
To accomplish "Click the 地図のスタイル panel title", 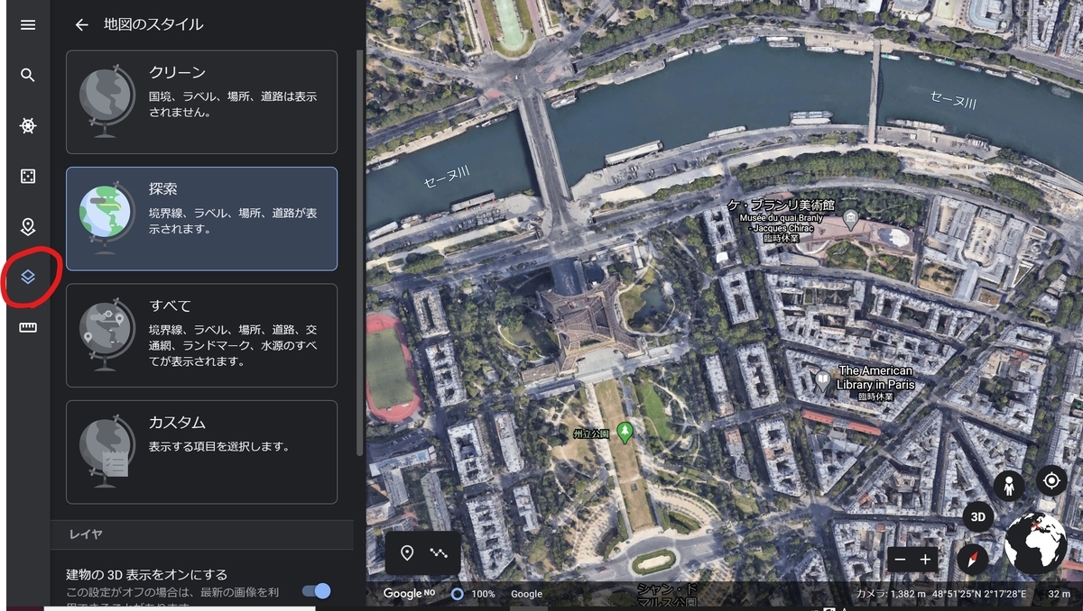I will (x=153, y=25).
